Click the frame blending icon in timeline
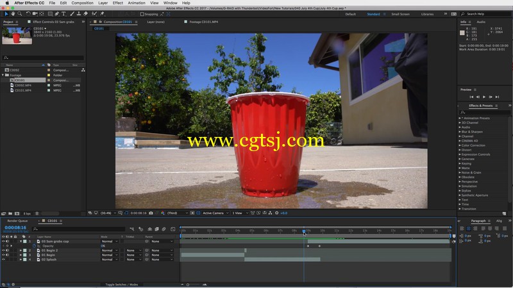 pos(156,229)
